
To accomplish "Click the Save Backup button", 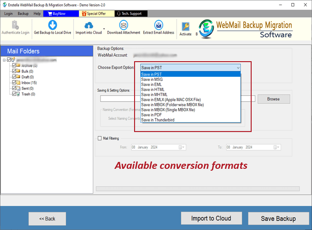I will click(278, 218).
